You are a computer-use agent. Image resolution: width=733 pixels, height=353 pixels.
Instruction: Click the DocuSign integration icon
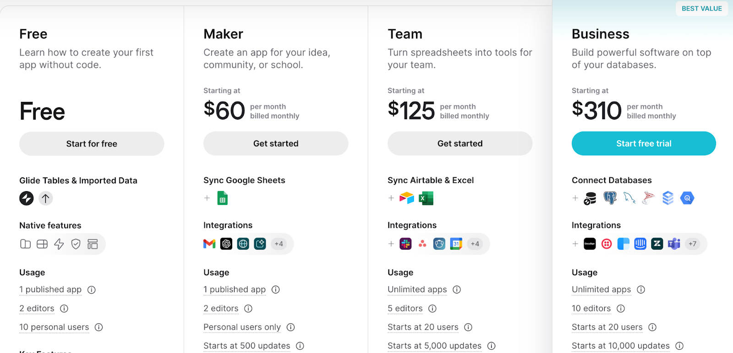point(590,243)
